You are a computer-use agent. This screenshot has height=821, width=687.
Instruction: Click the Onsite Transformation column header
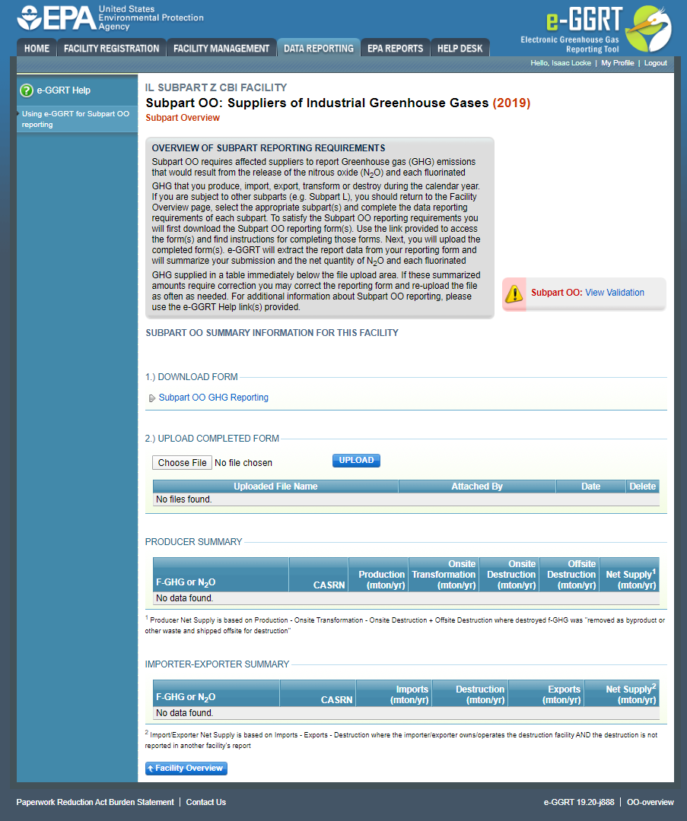pyautogui.click(x=444, y=575)
